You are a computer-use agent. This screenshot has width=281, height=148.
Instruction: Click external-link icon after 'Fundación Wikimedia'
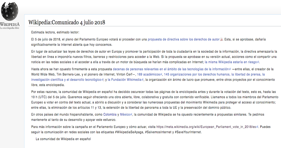point(143,80)
